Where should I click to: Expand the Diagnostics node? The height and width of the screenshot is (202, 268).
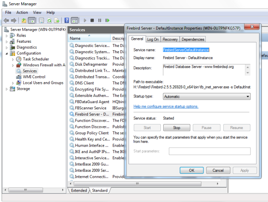pos(7,47)
